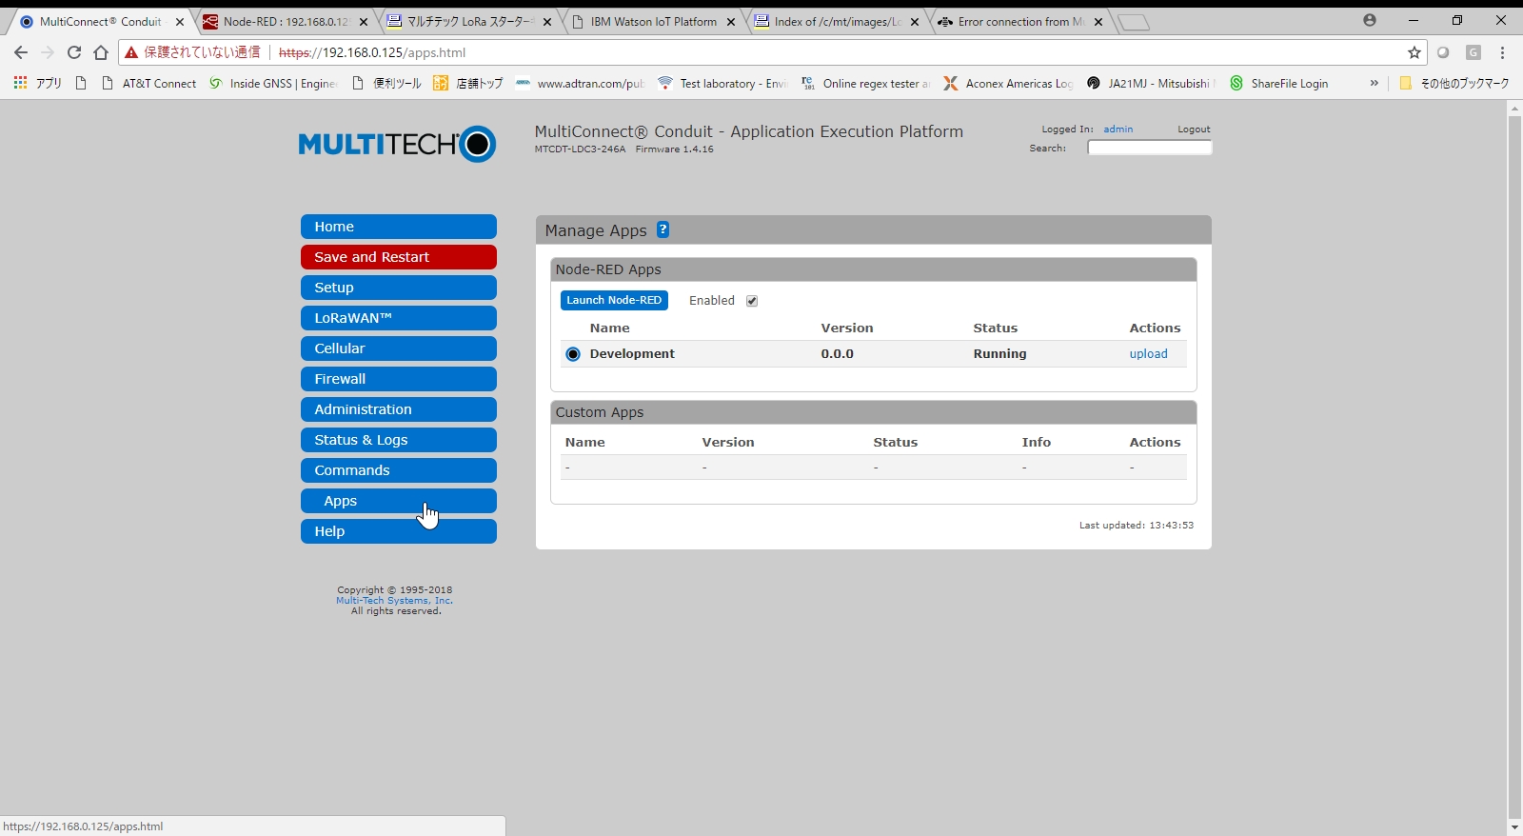
Task: Open the Administration menu
Action: [399, 409]
